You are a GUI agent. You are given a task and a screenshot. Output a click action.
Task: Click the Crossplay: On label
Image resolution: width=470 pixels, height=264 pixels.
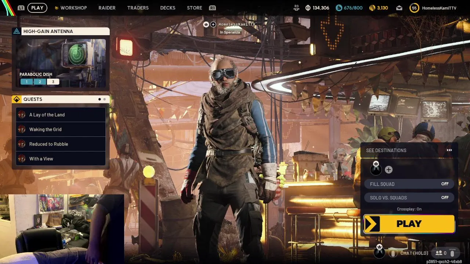tap(409, 209)
